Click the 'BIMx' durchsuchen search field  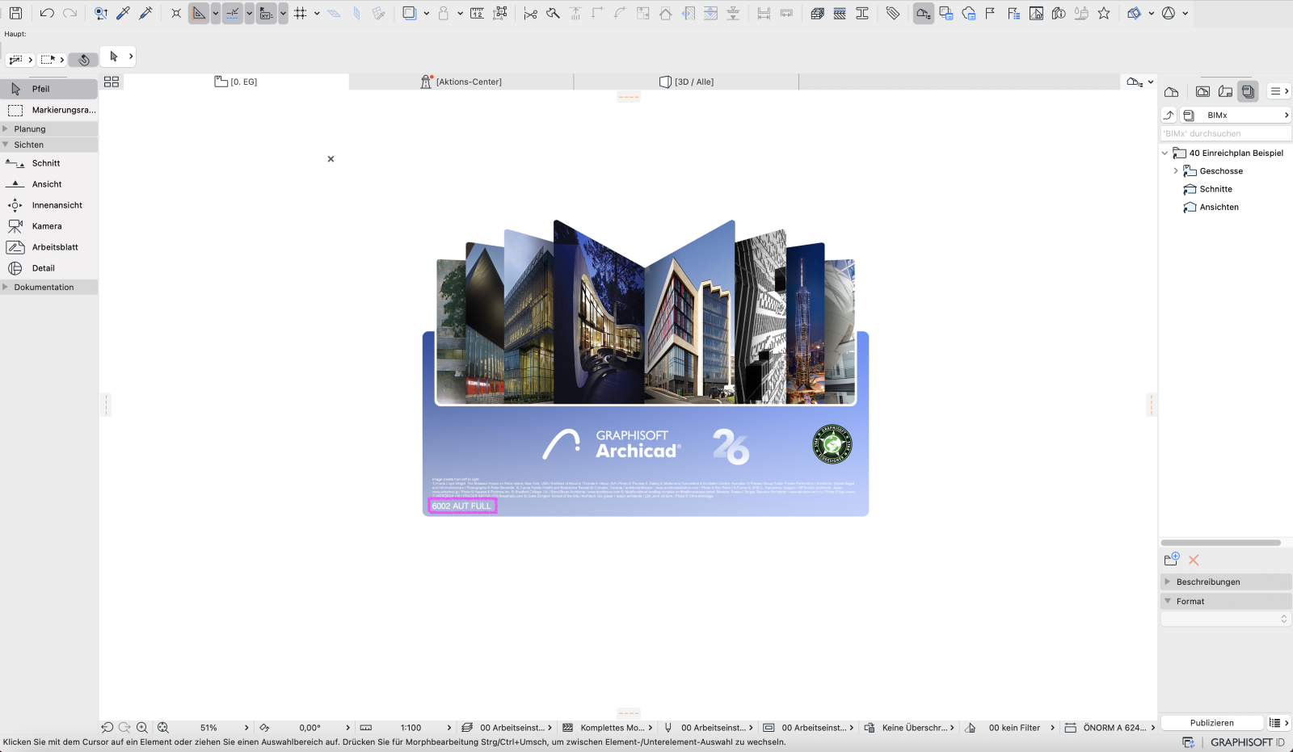coord(1226,133)
